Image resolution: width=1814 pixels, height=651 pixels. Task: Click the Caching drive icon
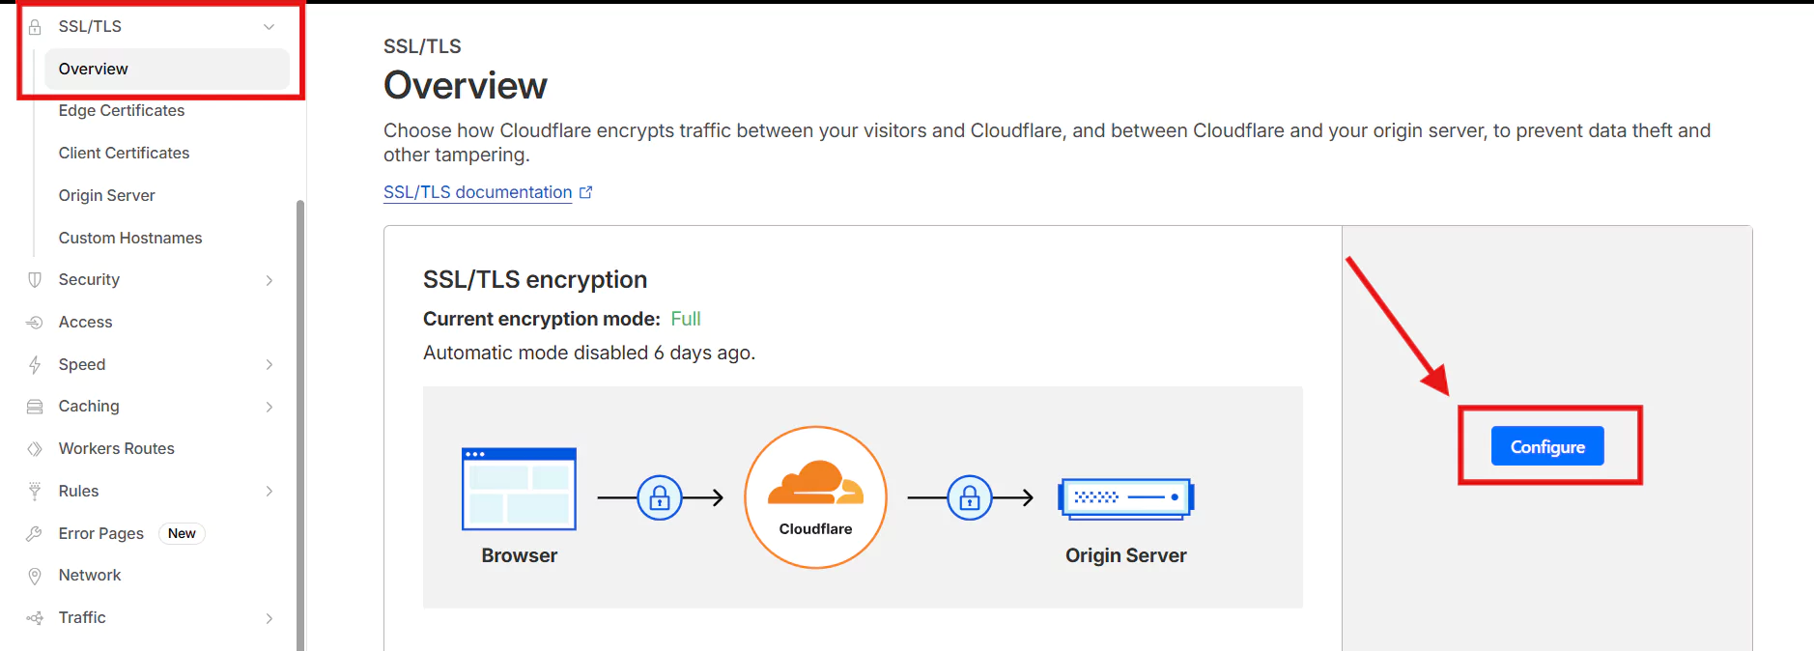[x=35, y=407]
